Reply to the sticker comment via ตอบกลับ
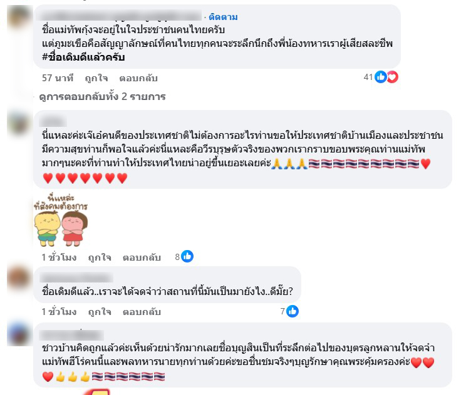 coord(142,257)
